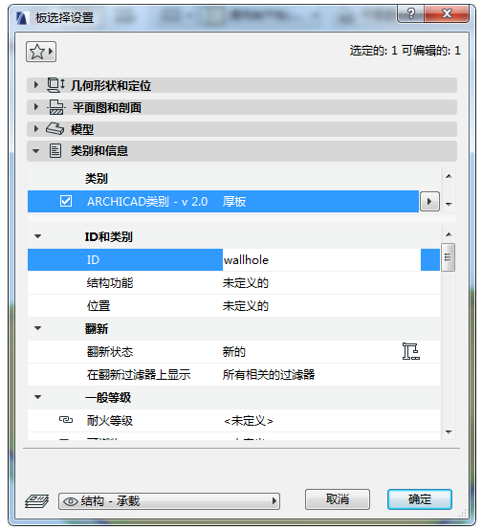Open classification flyout arrow next to 厚板
Viewport: 482px width, 530px height.
point(429,202)
